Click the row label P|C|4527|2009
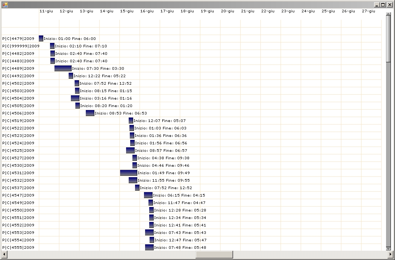The width and height of the screenshot is (395, 260). (x=18, y=158)
